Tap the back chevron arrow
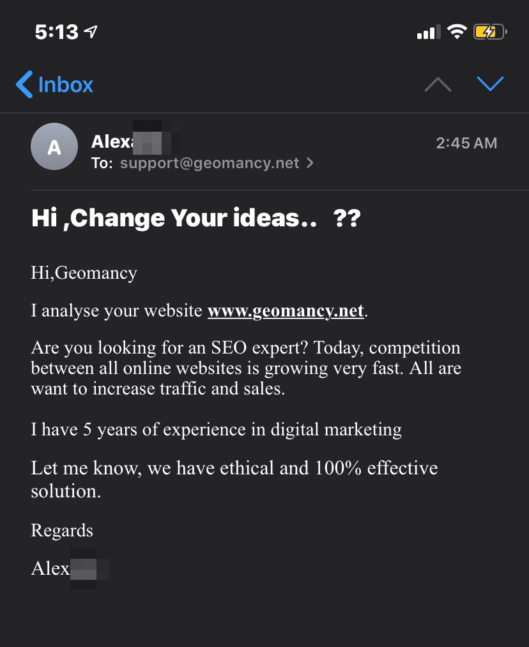Screen dimensions: 529x647 click(x=24, y=84)
